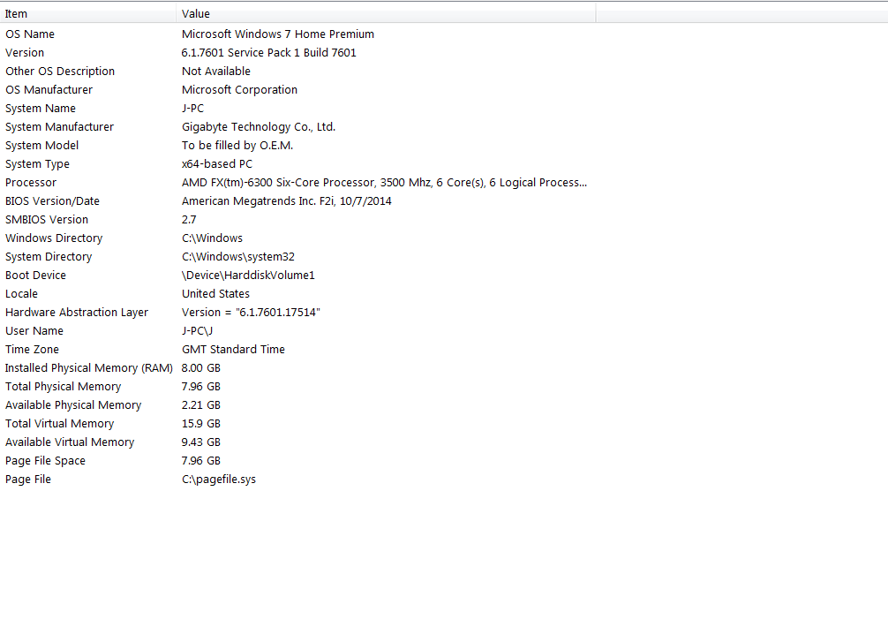Click the C:\Windows\system32 value

237,257
